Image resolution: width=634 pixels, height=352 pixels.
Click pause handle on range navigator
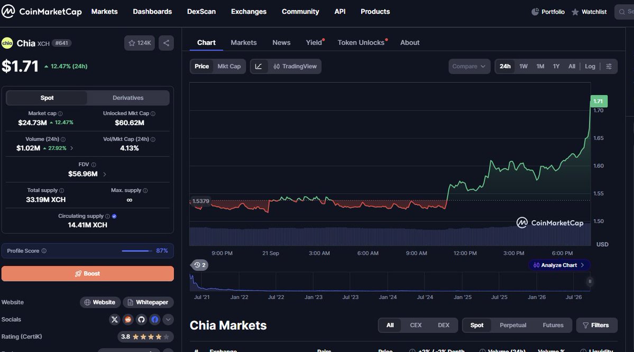(590, 281)
